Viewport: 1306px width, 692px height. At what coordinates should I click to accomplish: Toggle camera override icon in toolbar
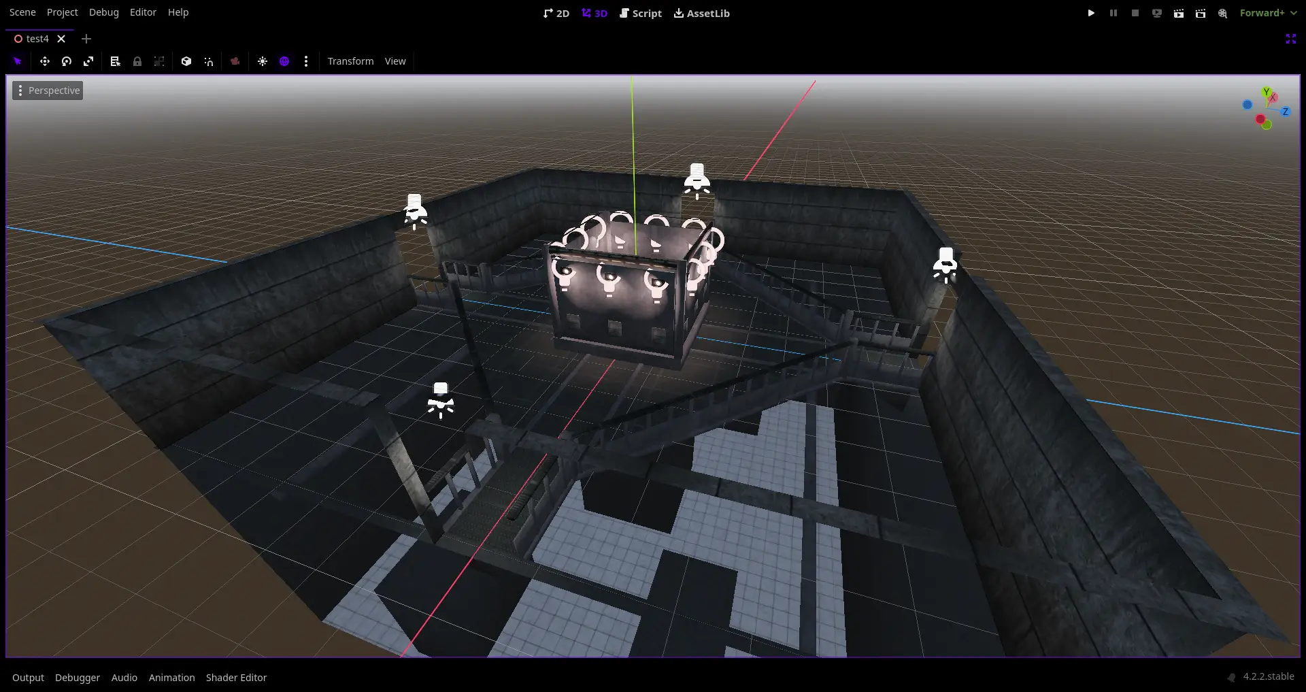(235, 61)
